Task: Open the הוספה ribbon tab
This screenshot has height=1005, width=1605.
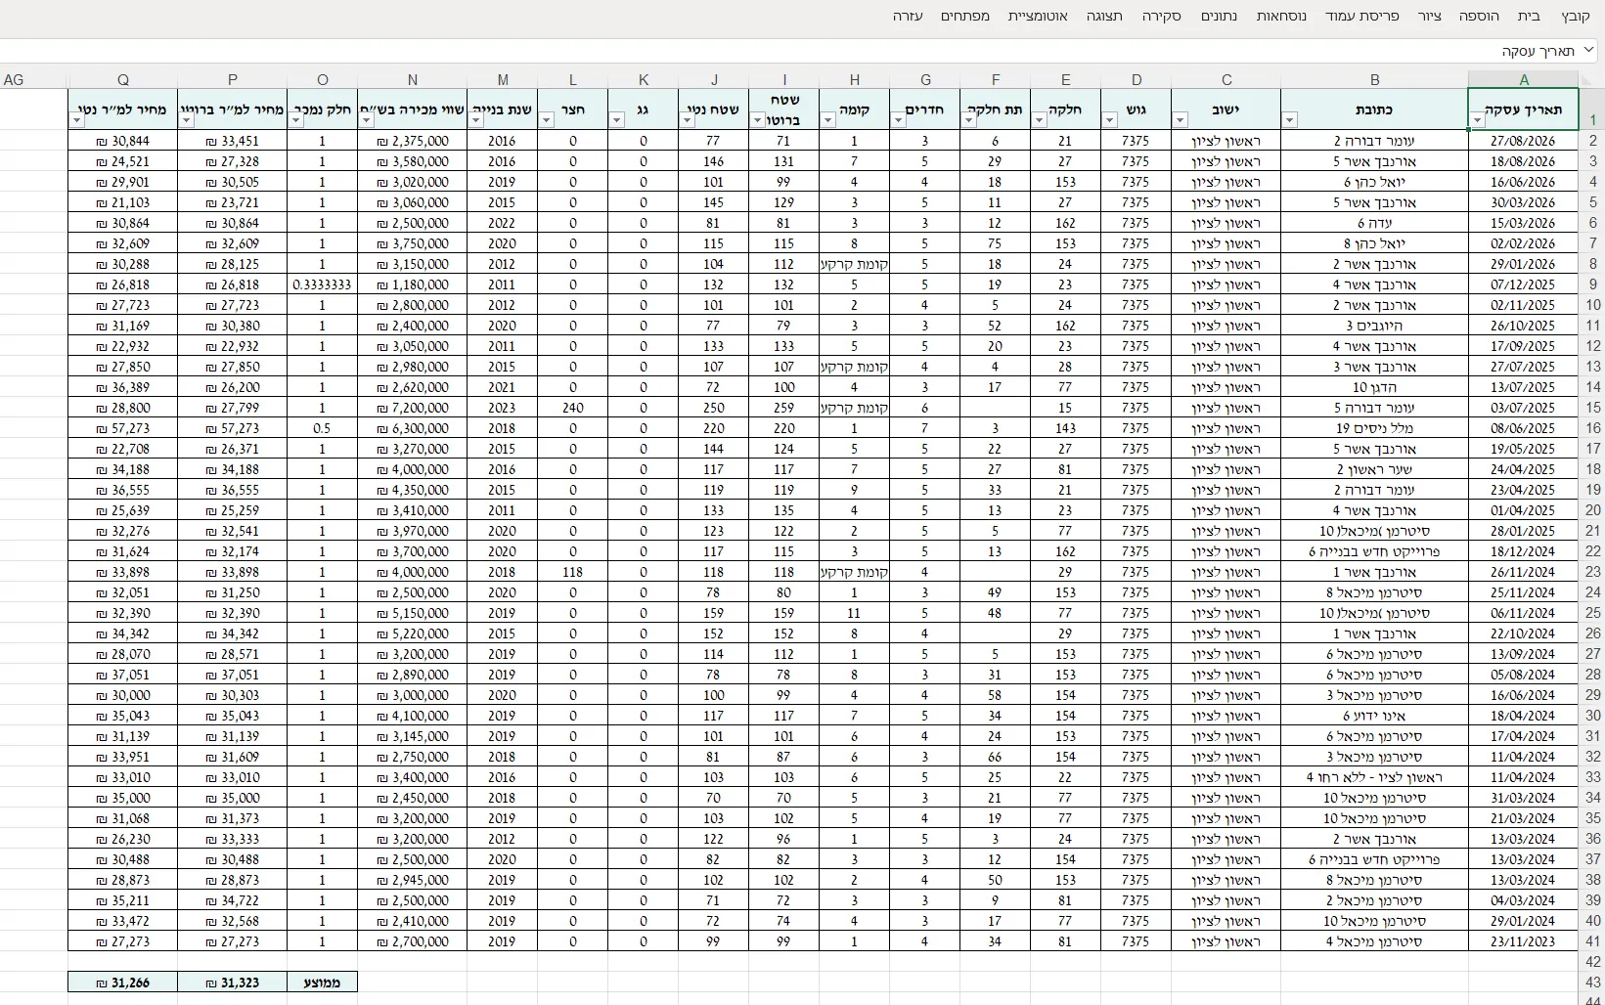Action: tap(1479, 16)
